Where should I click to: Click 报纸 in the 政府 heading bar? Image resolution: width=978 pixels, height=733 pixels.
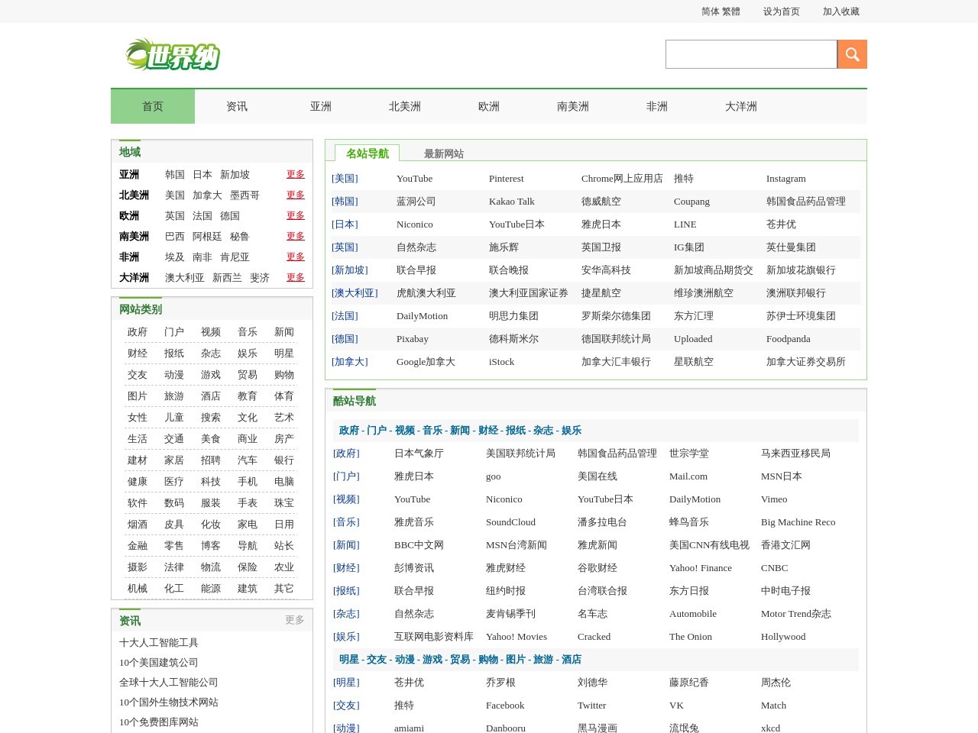click(x=516, y=431)
